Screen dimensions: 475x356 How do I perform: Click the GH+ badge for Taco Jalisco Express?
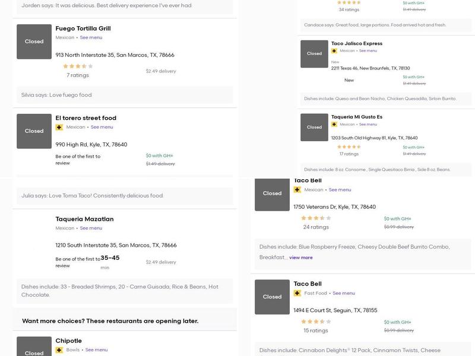coord(334,51)
